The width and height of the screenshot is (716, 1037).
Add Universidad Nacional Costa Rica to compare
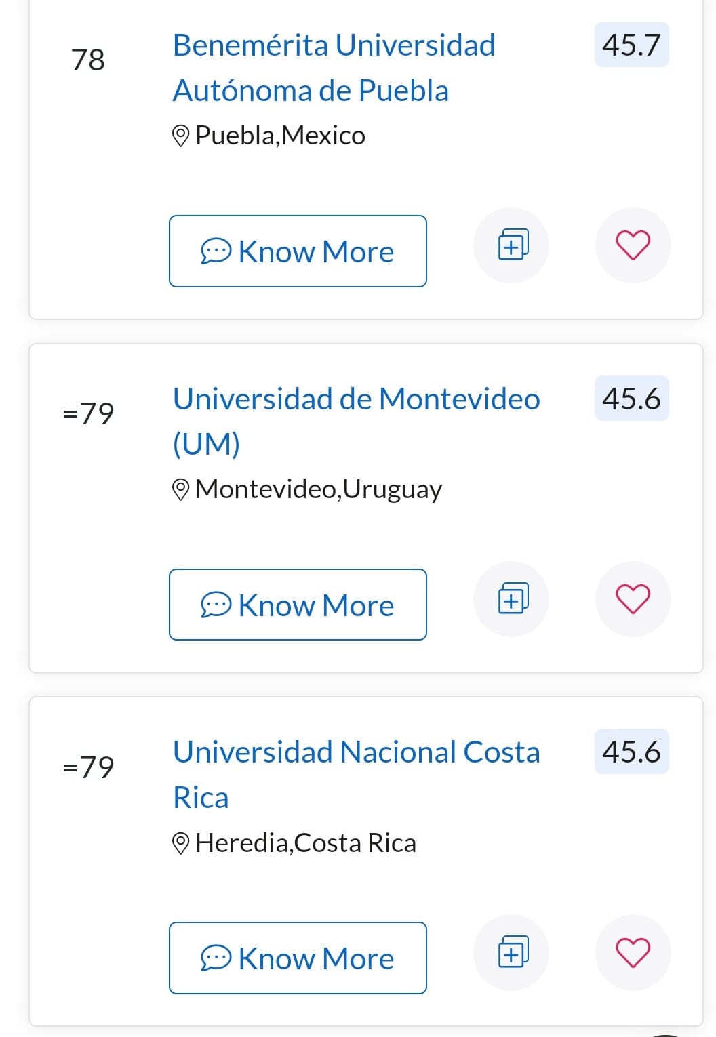pyautogui.click(x=513, y=952)
